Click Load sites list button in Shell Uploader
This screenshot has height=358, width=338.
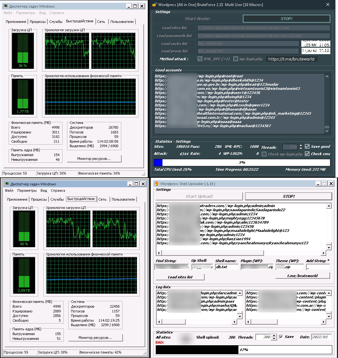click(180, 277)
